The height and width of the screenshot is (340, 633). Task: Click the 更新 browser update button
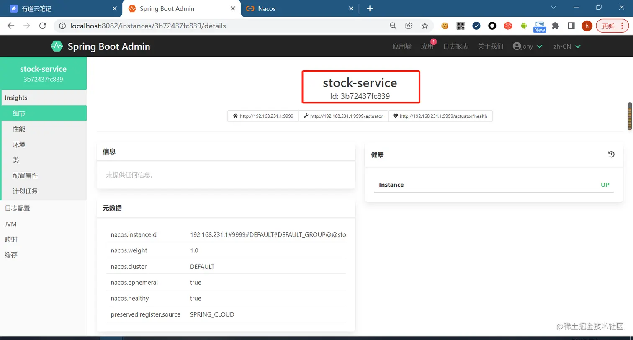click(612, 26)
